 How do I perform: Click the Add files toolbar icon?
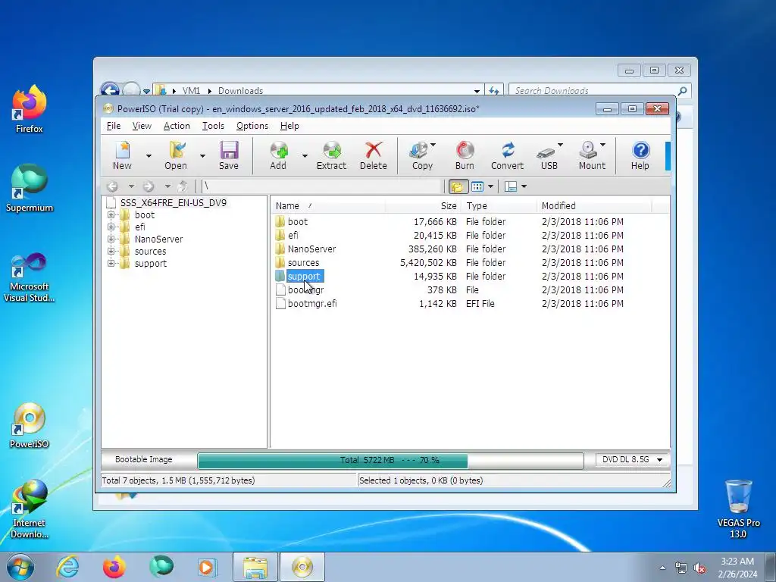point(278,155)
